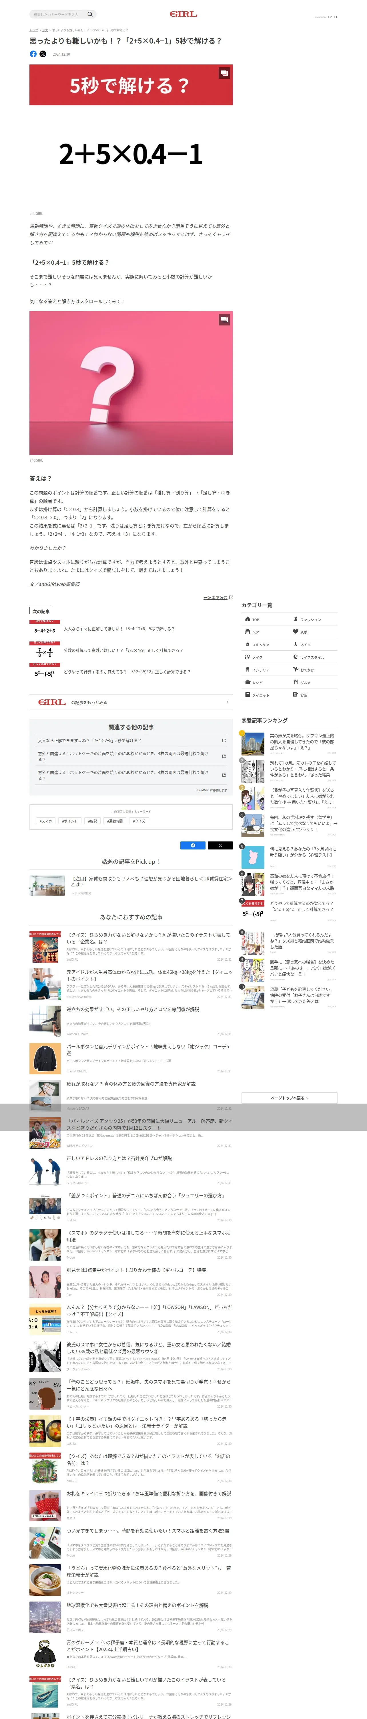Click the makeup icon for メイク
Screen dimensions: 367x1719
tap(248, 657)
